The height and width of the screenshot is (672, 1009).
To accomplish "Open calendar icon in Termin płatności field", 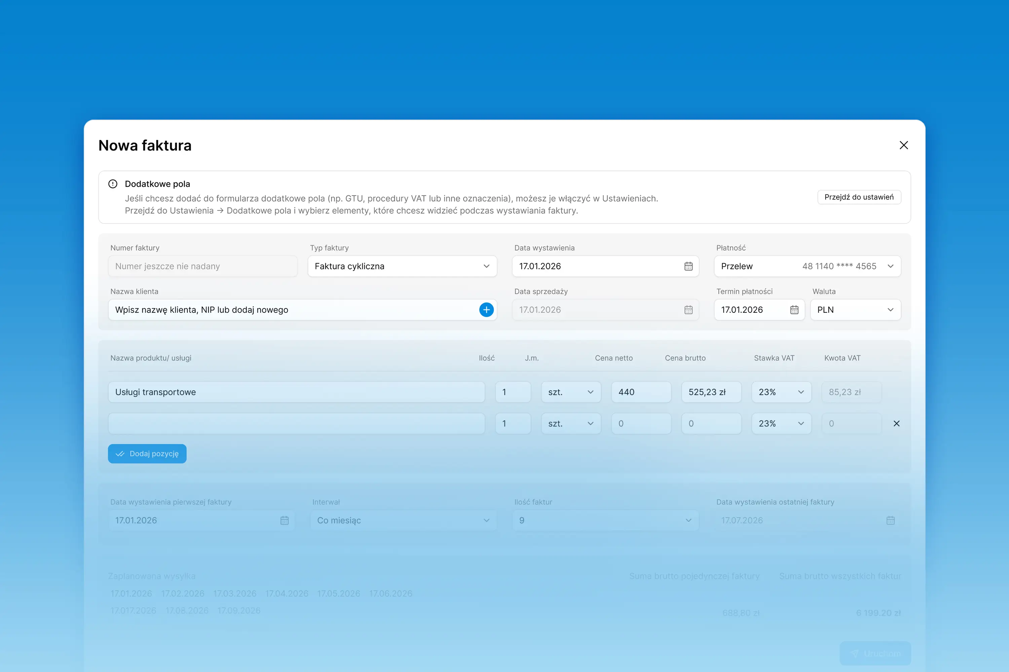I will [x=794, y=310].
